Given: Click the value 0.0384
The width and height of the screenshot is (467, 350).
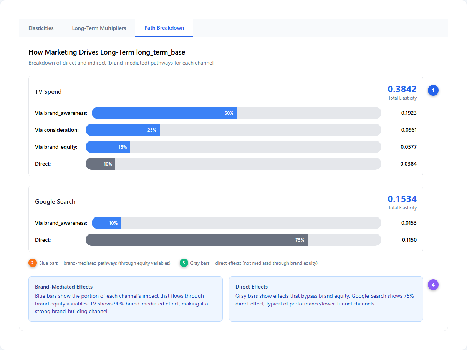Looking at the screenshot, I should pyautogui.click(x=409, y=164).
